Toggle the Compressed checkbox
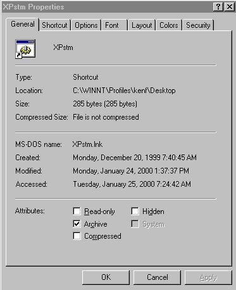Image resolution: width=236 pixels, height=290 pixels. (77, 236)
